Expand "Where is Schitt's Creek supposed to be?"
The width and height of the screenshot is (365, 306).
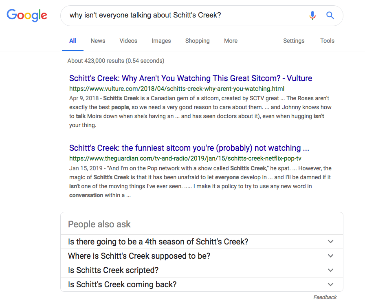[x=202, y=256]
